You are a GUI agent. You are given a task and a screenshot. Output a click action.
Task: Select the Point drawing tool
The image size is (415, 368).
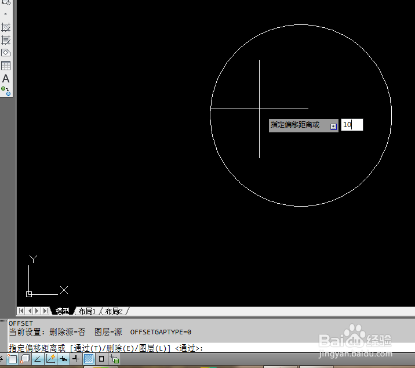[x=6, y=15]
